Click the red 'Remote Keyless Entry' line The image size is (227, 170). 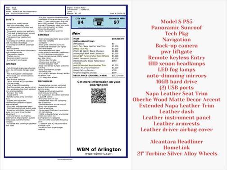pos(177,58)
